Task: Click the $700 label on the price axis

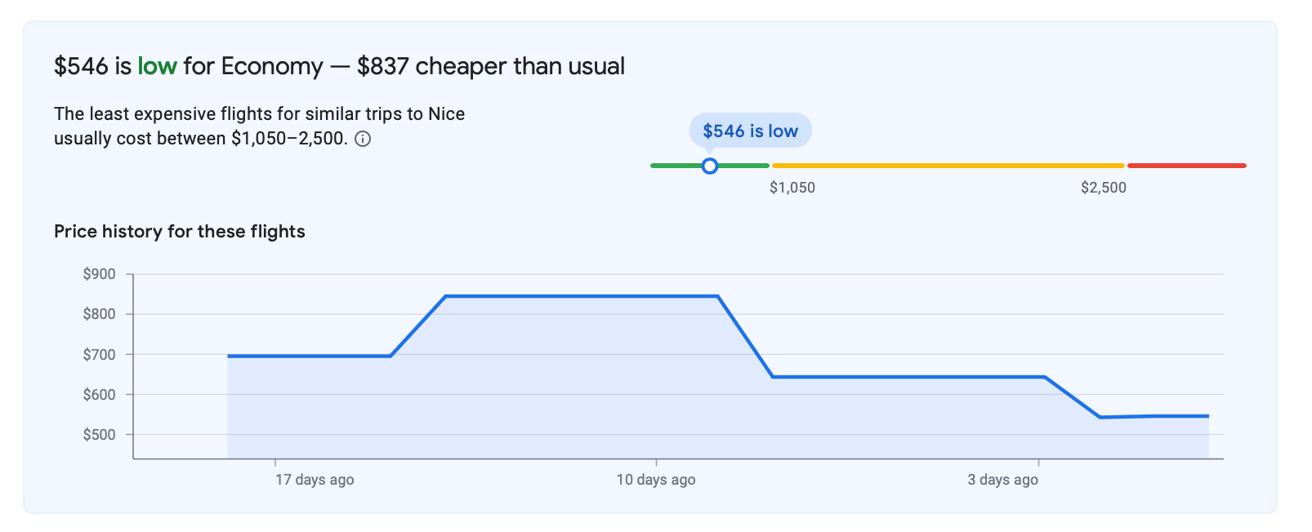Action: pyautogui.click(x=99, y=355)
